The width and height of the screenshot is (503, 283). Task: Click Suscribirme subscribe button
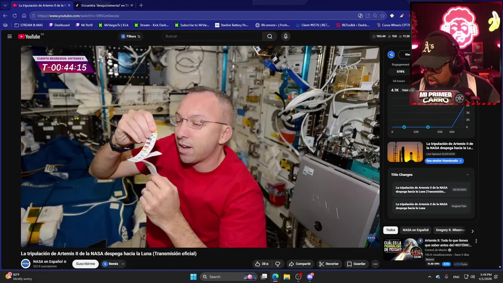[85, 264]
